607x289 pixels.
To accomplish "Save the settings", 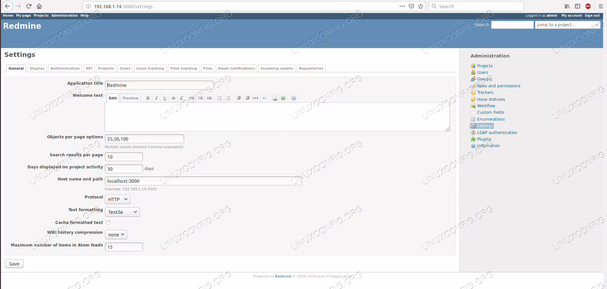I will coord(14,264).
